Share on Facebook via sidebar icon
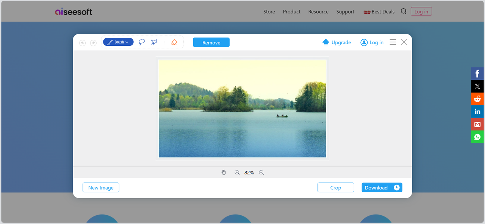 pyautogui.click(x=477, y=74)
